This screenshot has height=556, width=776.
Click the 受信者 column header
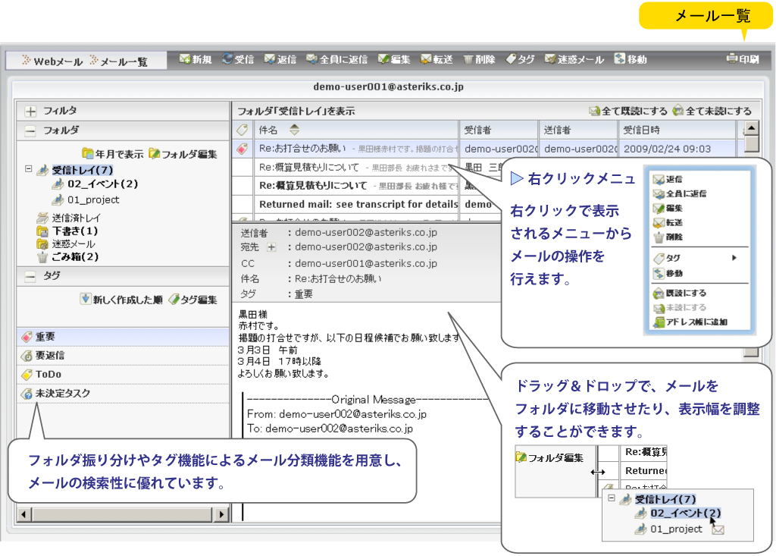point(498,130)
